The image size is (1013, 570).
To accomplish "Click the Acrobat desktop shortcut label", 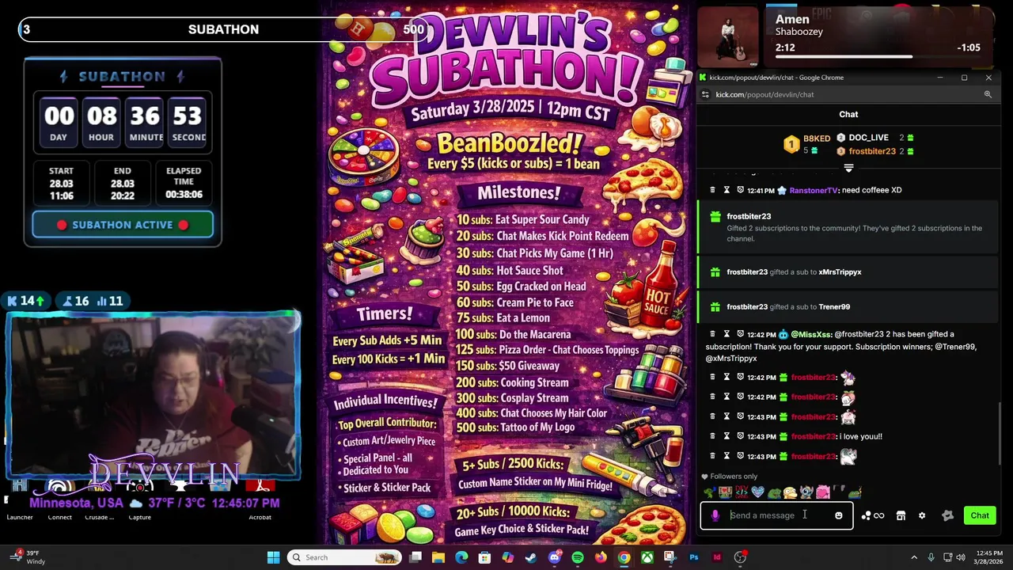I will tap(260, 517).
